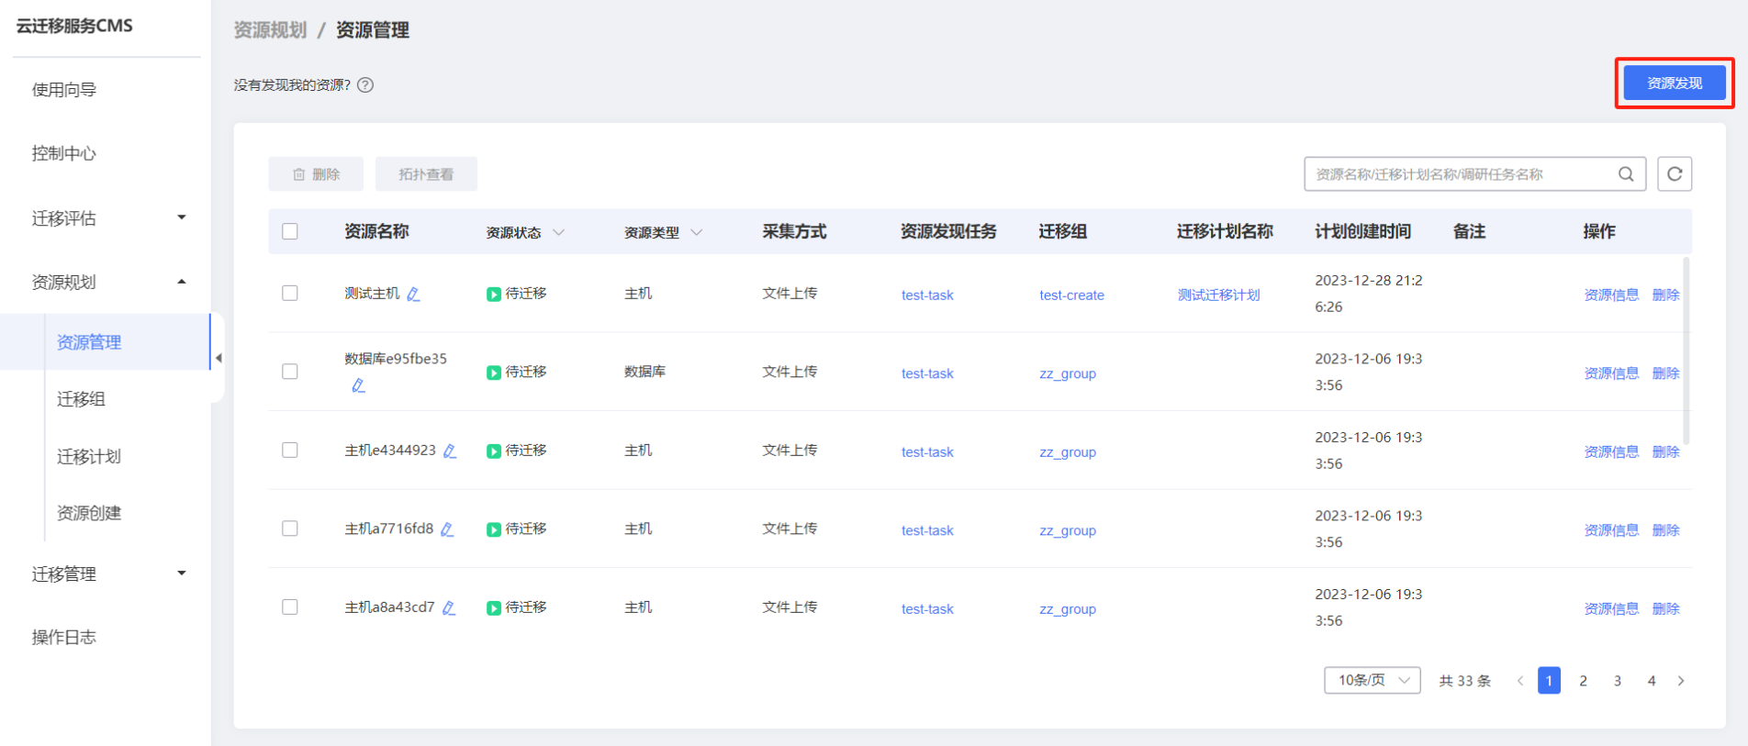
Task: Click the refresh table icon
Action: 1675,174
